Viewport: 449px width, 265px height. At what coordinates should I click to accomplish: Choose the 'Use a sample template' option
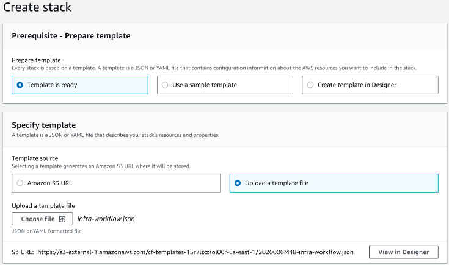[x=225, y=85]
